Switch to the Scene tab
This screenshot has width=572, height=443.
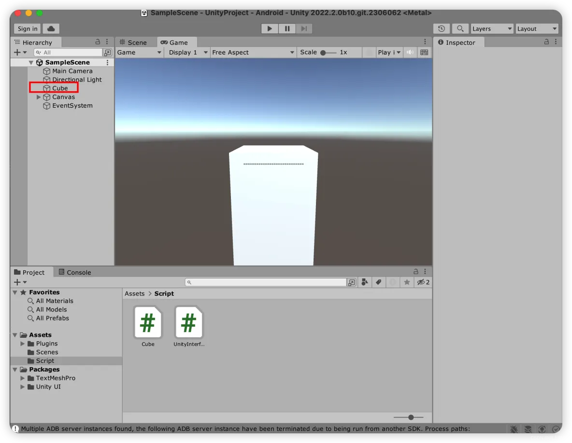(133, 42)
